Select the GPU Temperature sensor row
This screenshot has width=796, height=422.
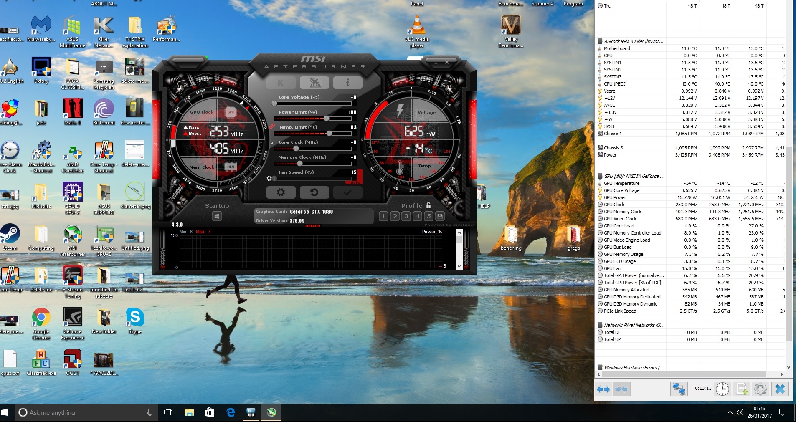click(691, 183)
